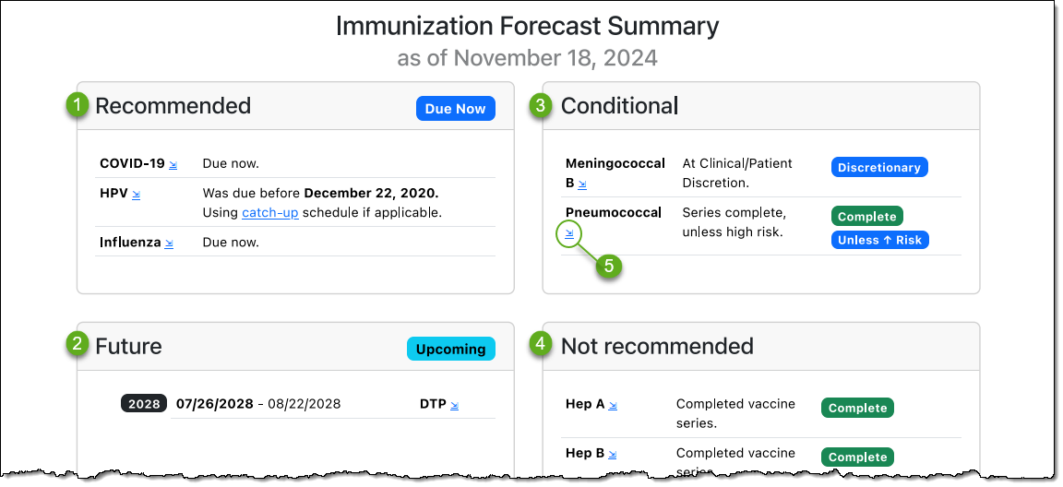Click the Pneumococcal details arrow icon
1063x487 pixels.
click(x=570, y=234)
